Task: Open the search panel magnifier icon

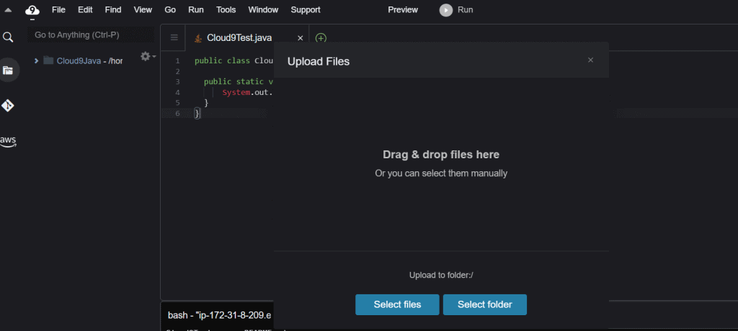Action: [x=8, y=37]
